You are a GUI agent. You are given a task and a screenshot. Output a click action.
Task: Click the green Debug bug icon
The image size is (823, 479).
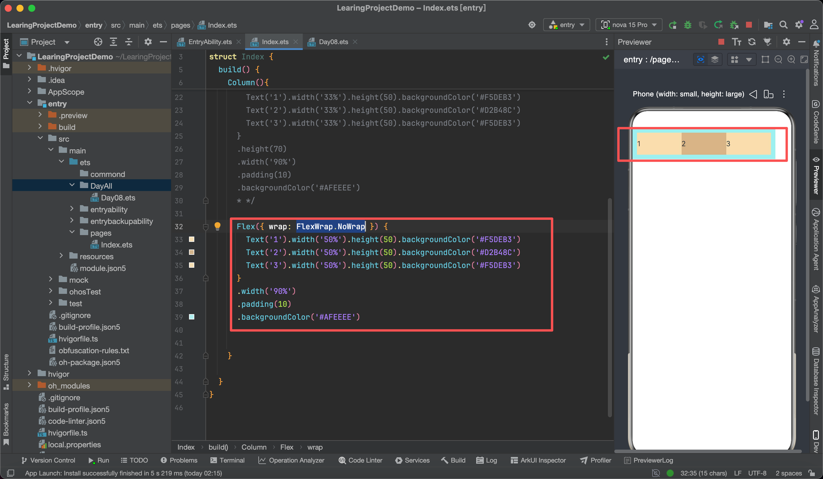point(687,25)
